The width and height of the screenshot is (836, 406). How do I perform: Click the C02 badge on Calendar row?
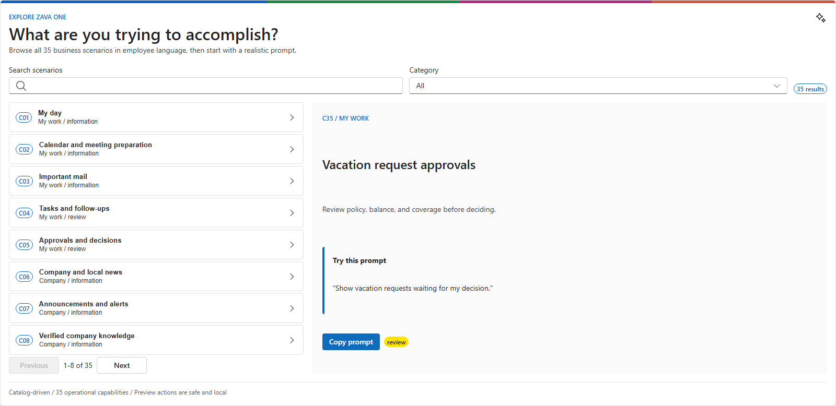point(24,149)
